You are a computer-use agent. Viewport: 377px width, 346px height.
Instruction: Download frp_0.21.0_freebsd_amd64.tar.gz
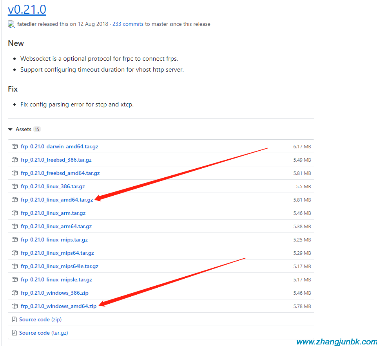coord(60,173)
